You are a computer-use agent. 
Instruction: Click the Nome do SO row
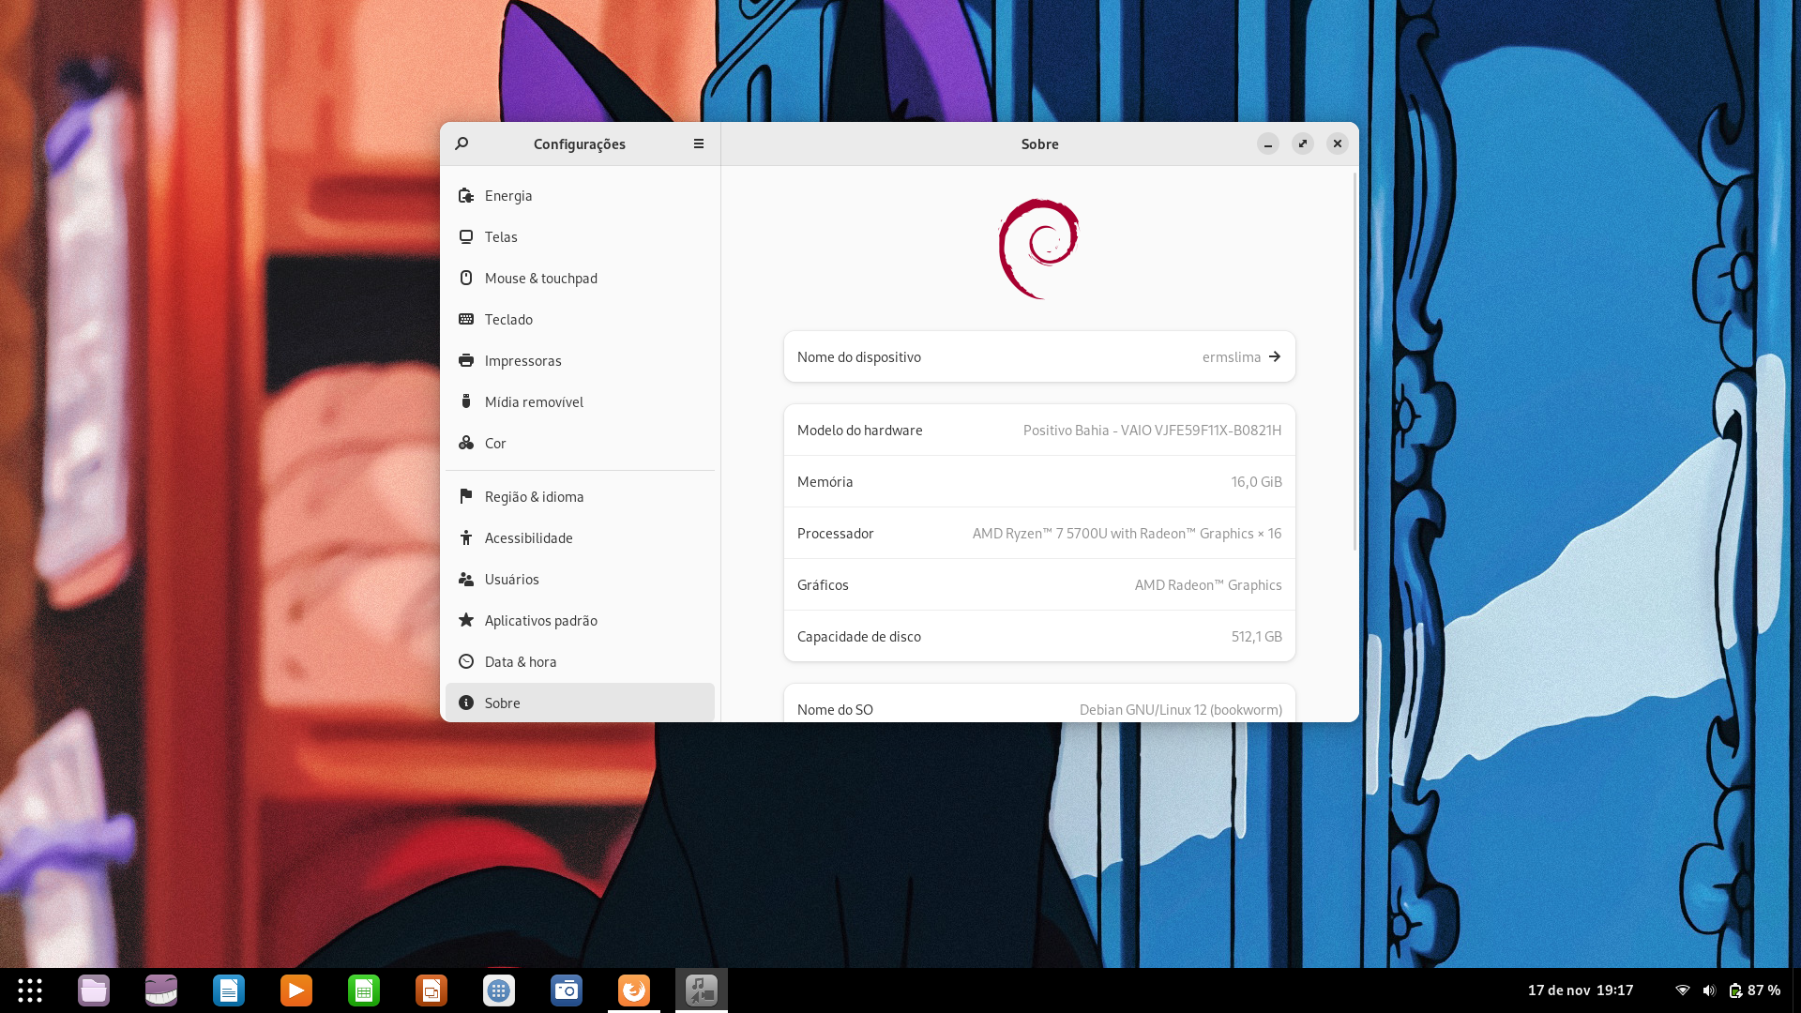[x=1039, y=705]
